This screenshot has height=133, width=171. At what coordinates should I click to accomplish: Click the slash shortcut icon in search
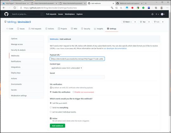click(42, 14)
